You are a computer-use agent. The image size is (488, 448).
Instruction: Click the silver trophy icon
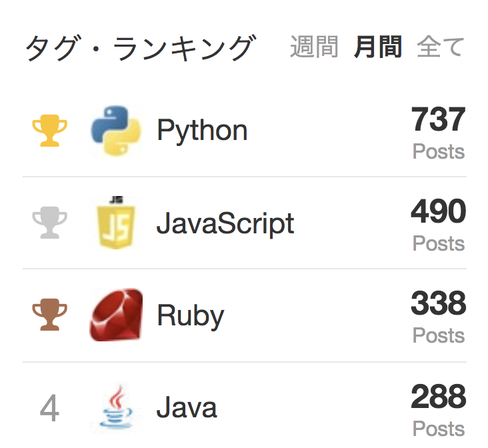[49, 222]
